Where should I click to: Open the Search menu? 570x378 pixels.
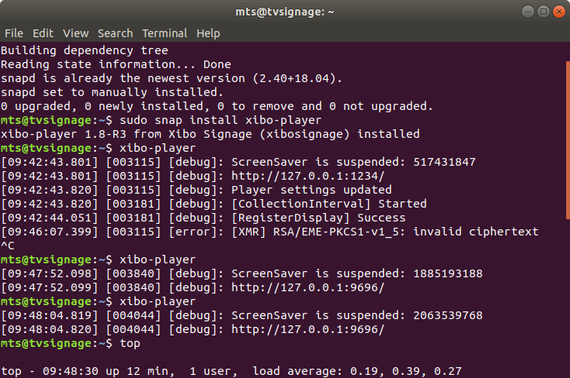(115, 33)
